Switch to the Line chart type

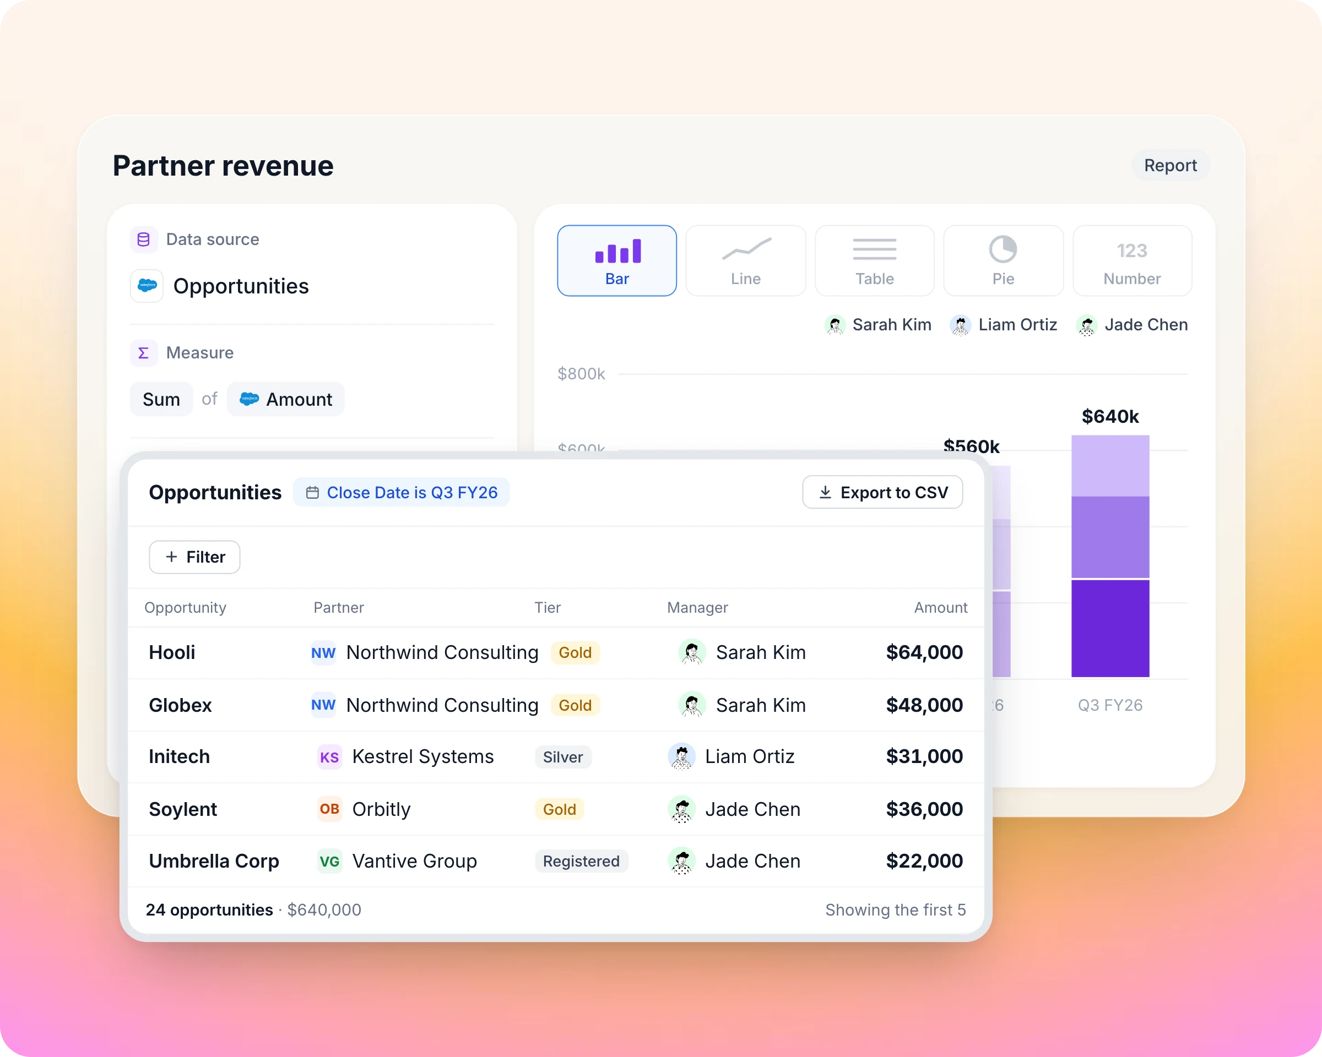(746, 260)
